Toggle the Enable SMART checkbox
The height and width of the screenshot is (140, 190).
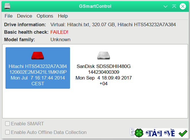pyautogui.click(x=7, y=124)
